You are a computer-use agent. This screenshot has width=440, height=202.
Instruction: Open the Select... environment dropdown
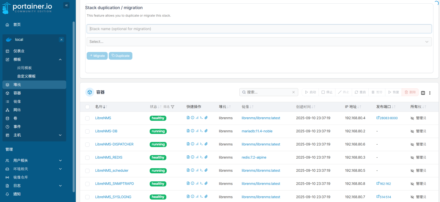[259, 42]
